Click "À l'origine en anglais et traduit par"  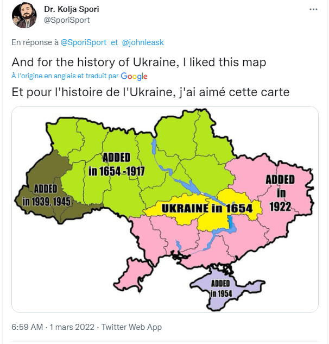65,77
